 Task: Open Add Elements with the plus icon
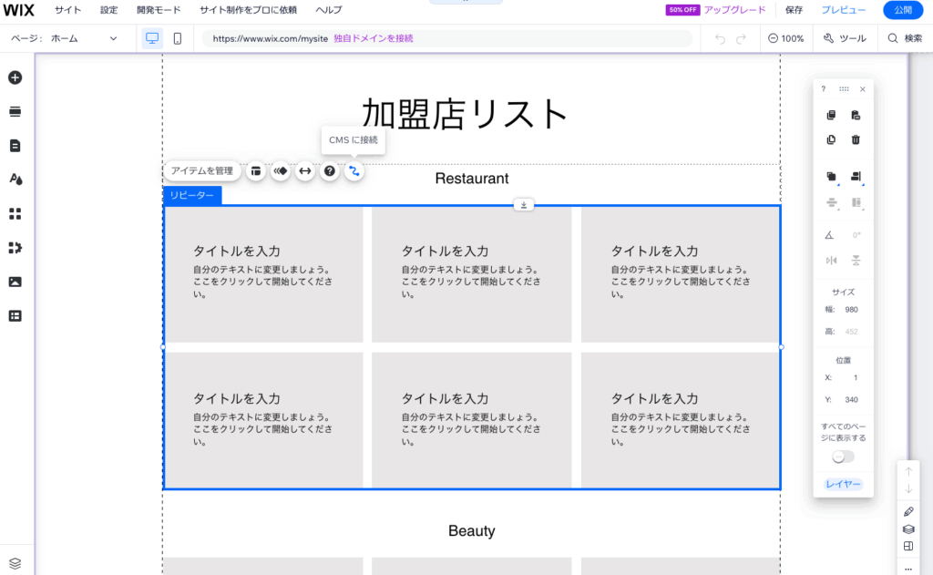click(x=14, y=78)
